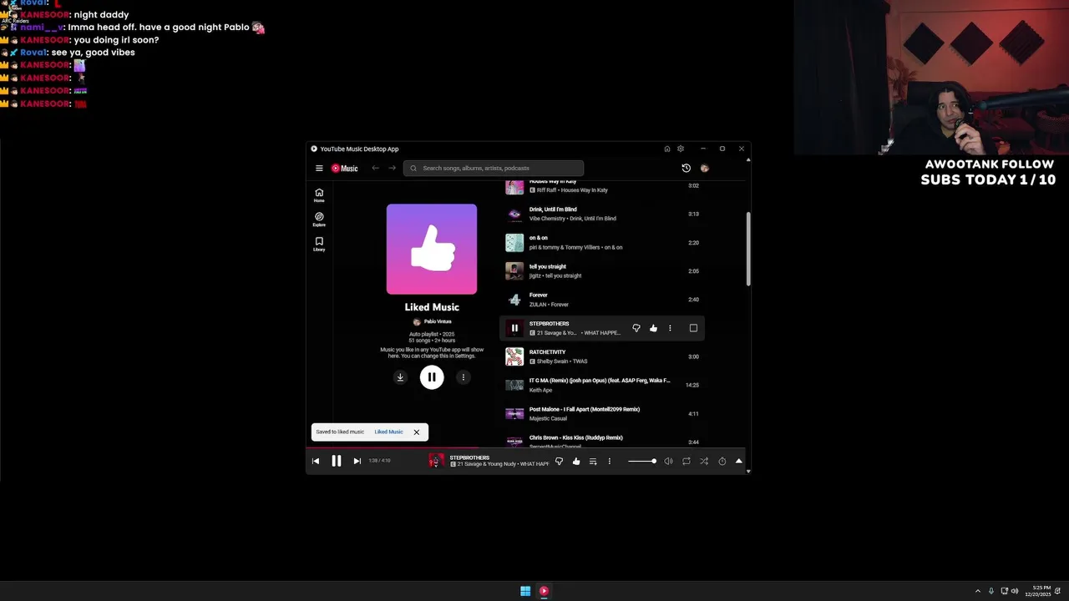The image size is (1069, 601).
Task: Pause playback in the player bar
Action: coord(337,461)
